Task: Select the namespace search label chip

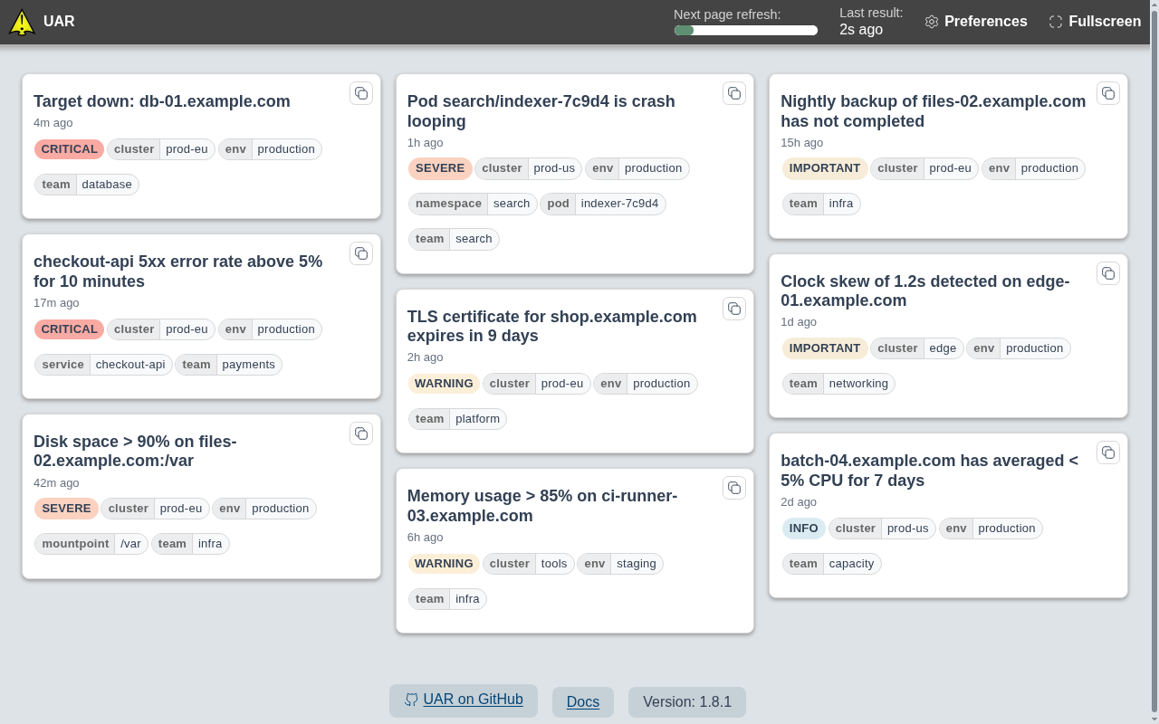Action: (473, 204)
